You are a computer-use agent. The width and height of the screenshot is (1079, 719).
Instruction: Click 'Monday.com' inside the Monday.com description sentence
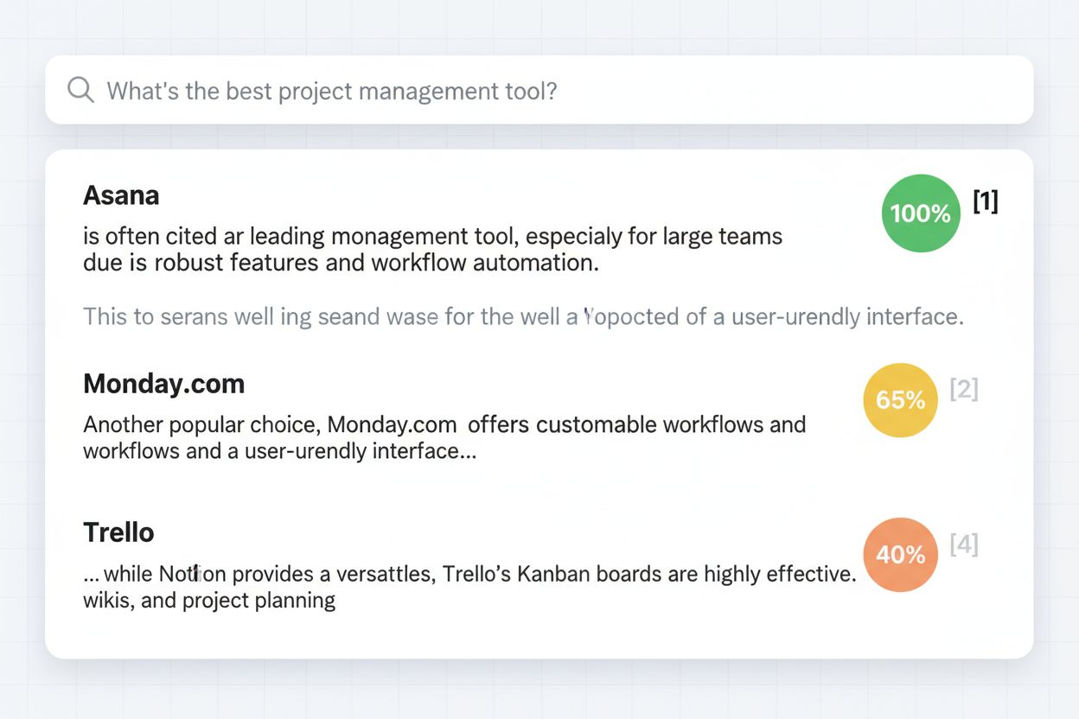coord(392,424)
